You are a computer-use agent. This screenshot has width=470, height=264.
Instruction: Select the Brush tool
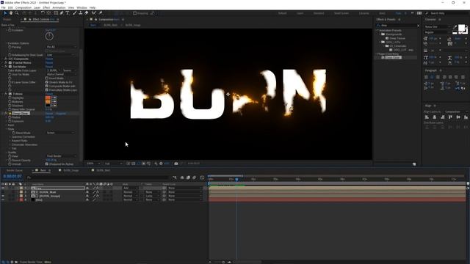click(x=75, y=13)
